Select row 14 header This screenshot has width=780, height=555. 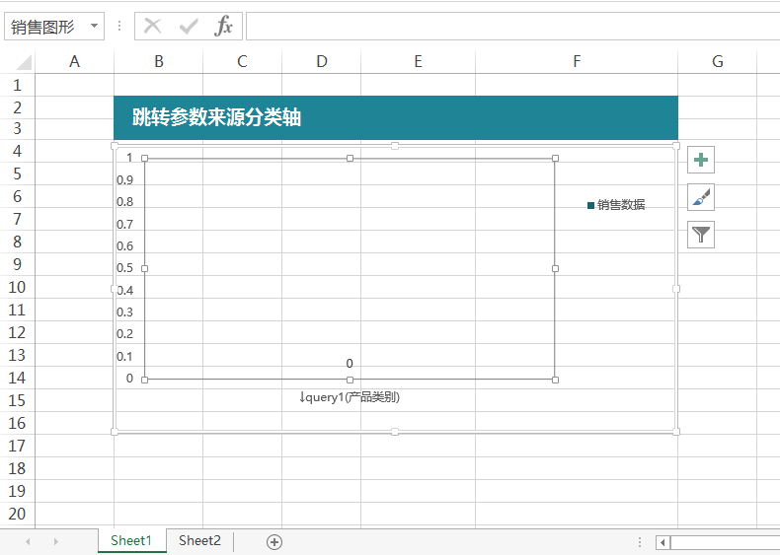point(18,378)
